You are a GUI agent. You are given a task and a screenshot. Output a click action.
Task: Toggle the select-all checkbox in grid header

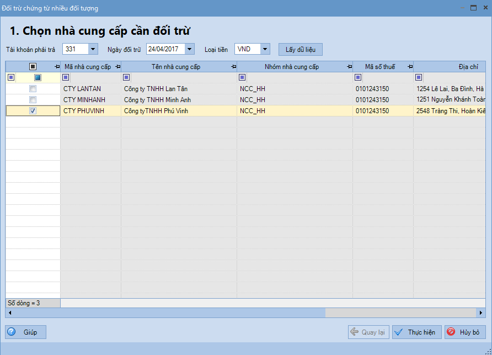33,67
